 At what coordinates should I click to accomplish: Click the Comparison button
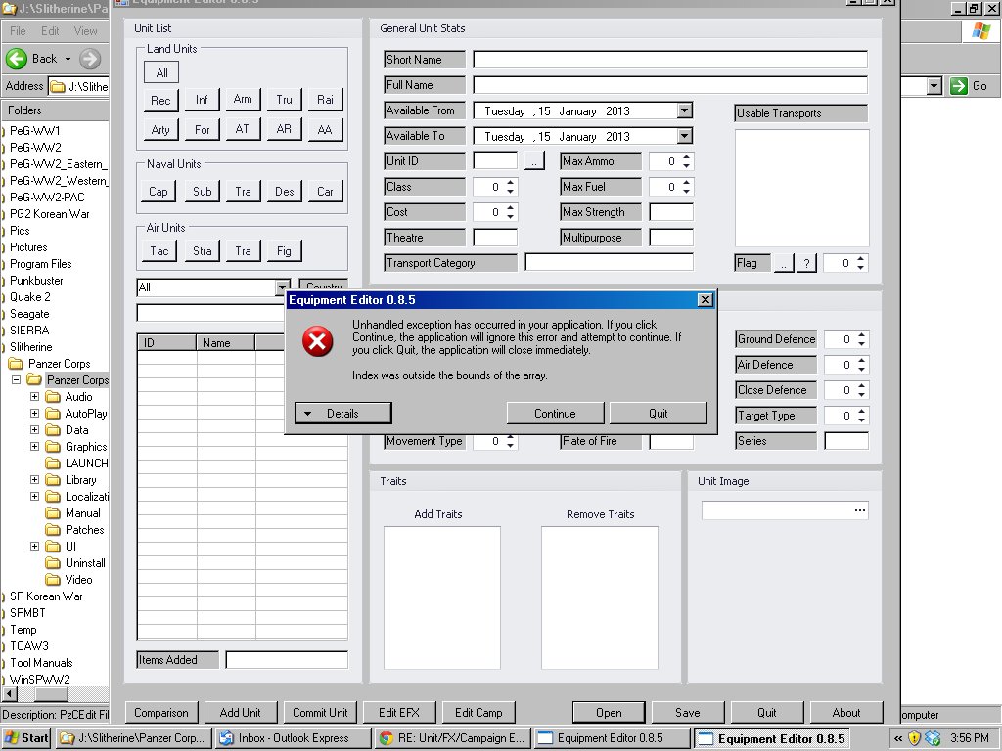[161, 713]
